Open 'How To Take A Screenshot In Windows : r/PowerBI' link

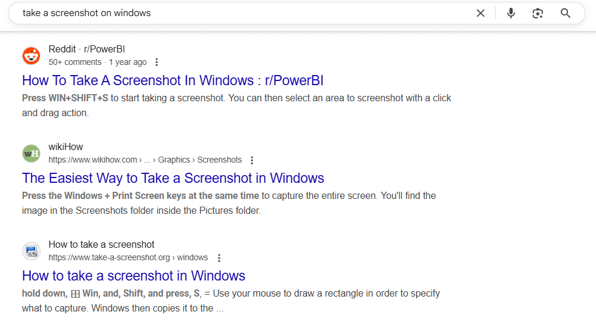pos(173,80)
